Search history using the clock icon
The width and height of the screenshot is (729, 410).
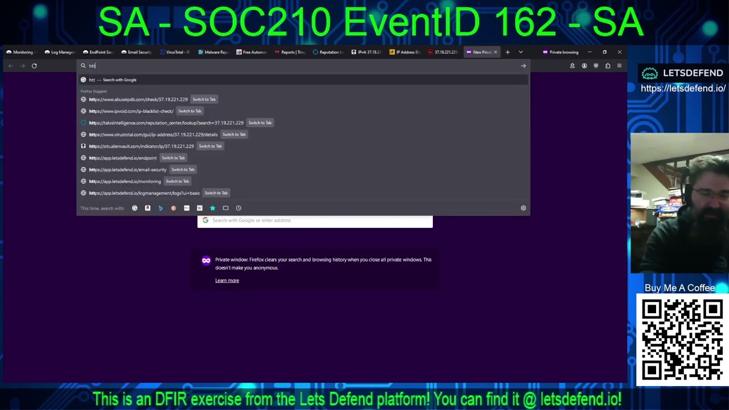point(239,208)
